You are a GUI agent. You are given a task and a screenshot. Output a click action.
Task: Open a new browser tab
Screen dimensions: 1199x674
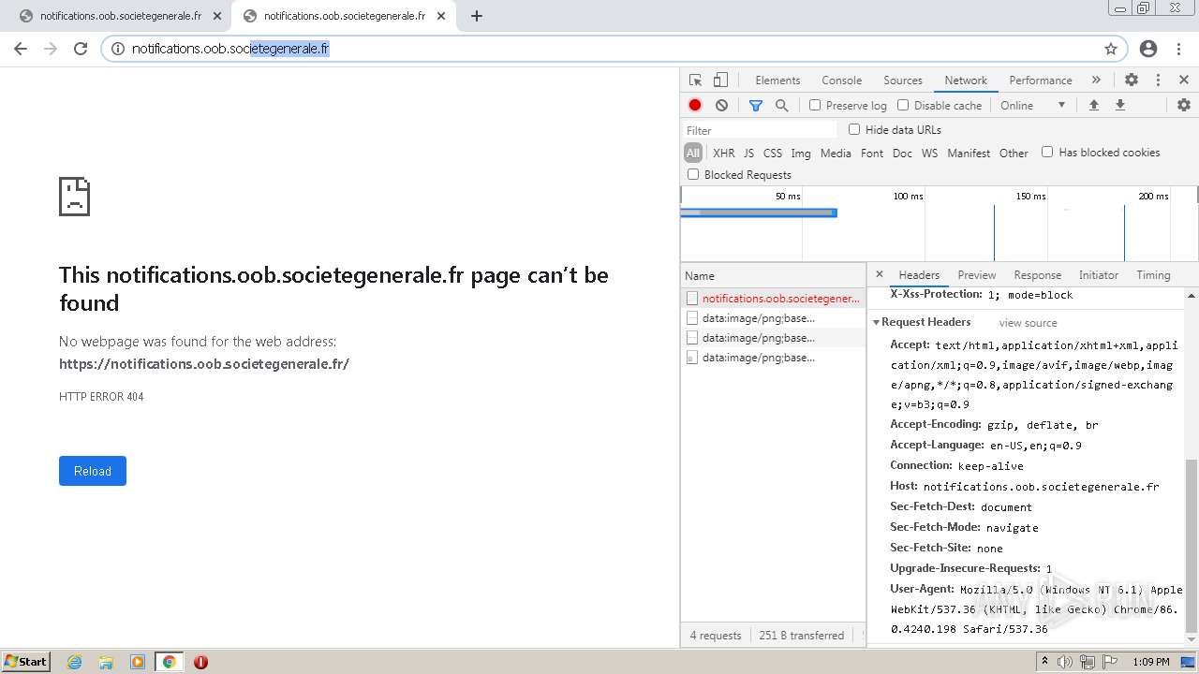477,16
